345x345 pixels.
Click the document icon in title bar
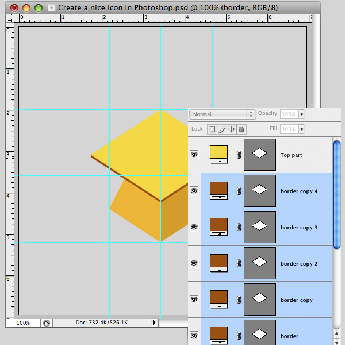click(52, 8)
